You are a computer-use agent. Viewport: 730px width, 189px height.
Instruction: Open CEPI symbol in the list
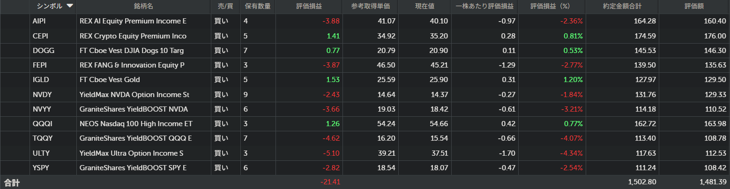point(40,36)
